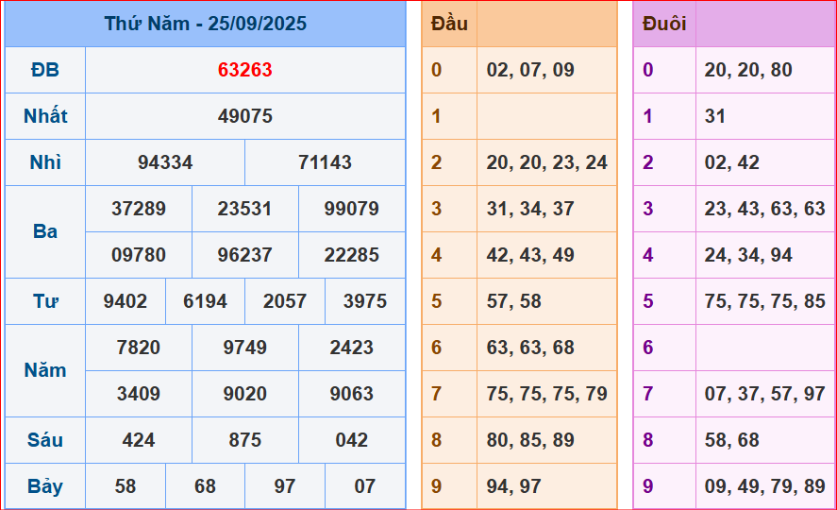Click the number 2423
The image size is (837, 510).
(352, 348)
